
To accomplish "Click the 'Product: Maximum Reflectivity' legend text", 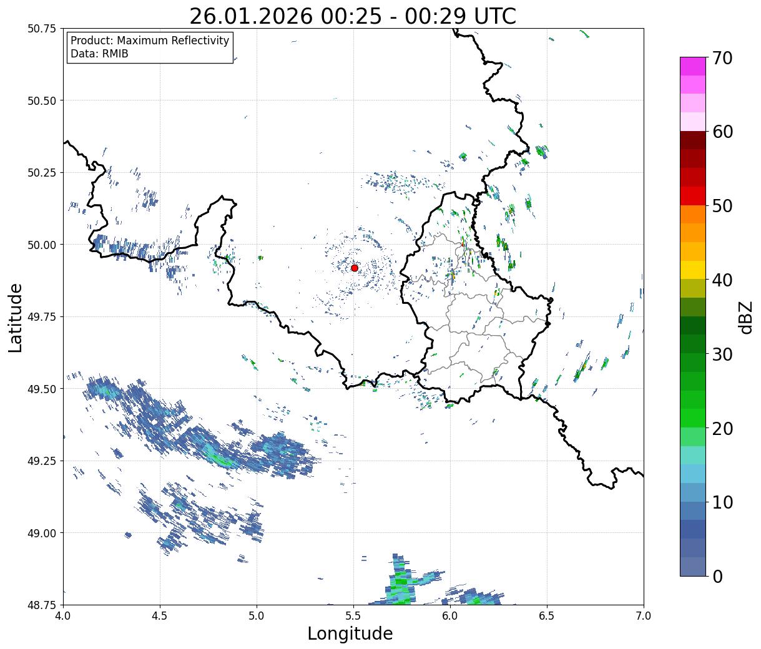I will [150, 41].
